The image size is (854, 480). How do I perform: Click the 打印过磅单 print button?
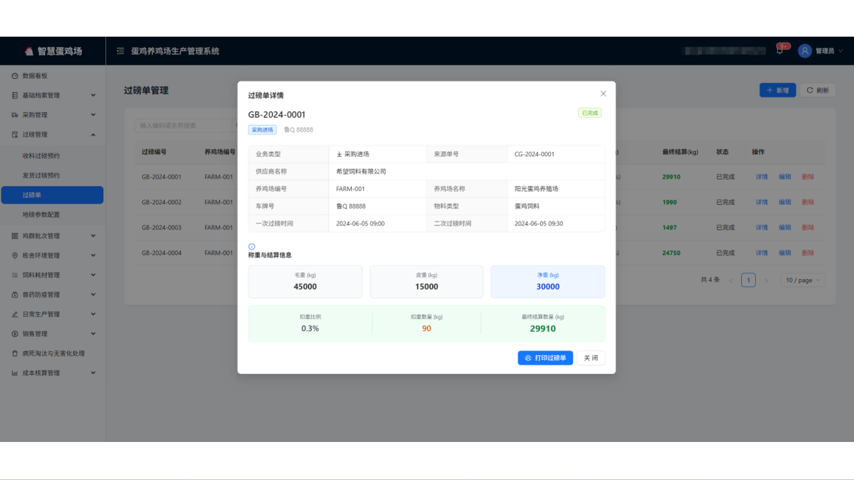(x=545, y=358)
